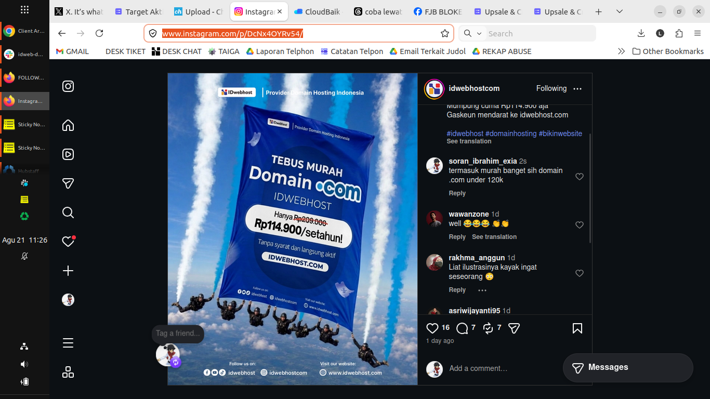
Task: Like rakhma_anggun's comment
Action: [580, 273]
